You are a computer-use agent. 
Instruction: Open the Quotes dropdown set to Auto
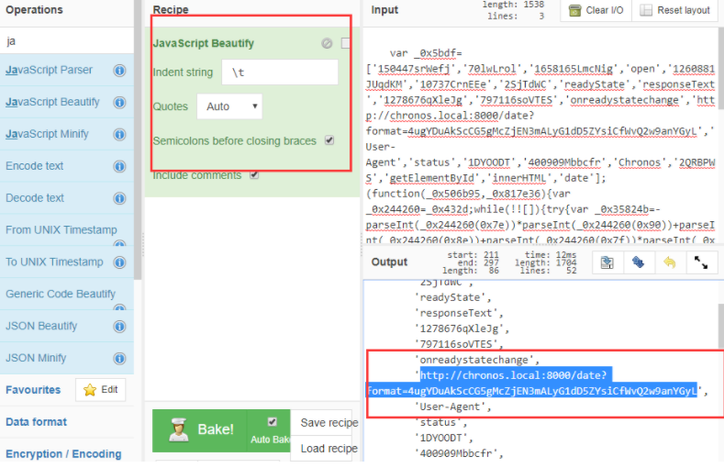click(229, 106)
